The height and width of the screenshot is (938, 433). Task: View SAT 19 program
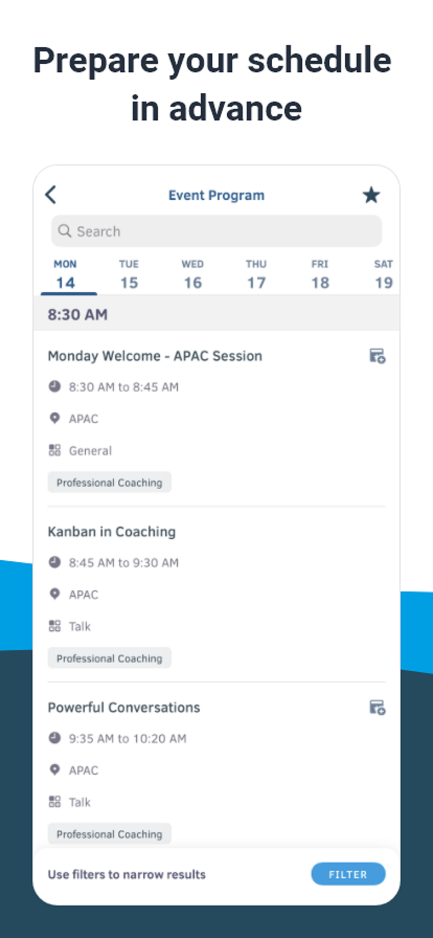pos(383,275)
